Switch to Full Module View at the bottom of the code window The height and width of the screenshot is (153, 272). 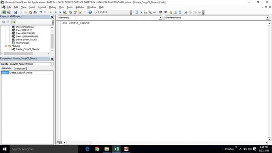pos(61,142)
